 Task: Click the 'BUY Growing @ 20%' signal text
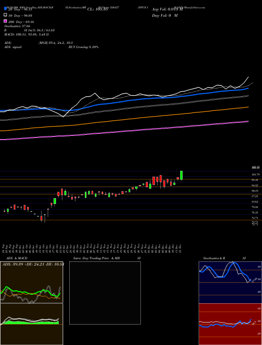[x=83, y=47]
